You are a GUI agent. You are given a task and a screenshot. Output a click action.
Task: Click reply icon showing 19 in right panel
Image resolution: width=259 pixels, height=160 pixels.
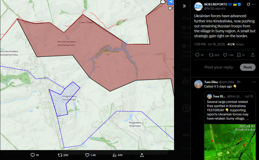pos(197,55)
